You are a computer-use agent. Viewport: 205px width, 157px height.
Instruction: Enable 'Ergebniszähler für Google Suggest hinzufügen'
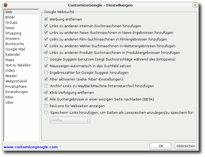click(46, 73)
